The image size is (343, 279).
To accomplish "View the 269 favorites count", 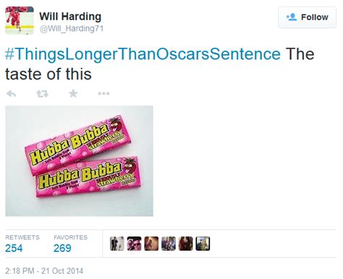I will click(x=62, y=248).
